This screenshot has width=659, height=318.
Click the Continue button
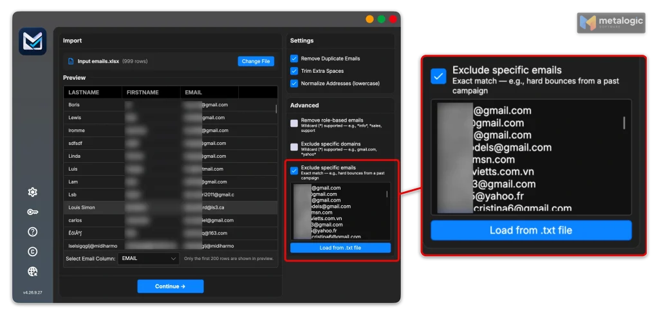pyautogui.click(x=170, y=286)
